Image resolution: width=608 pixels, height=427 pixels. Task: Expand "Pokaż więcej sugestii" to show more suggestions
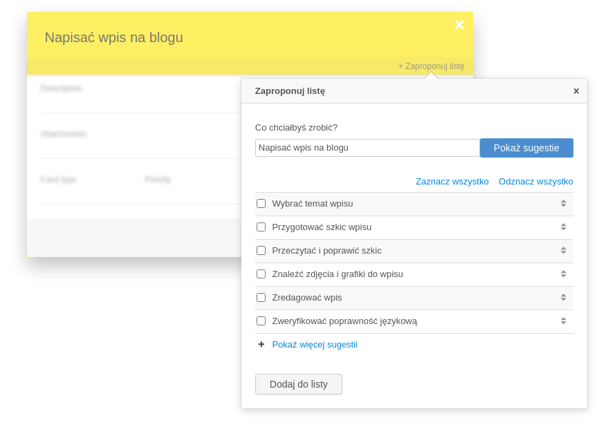click(315, 344)
